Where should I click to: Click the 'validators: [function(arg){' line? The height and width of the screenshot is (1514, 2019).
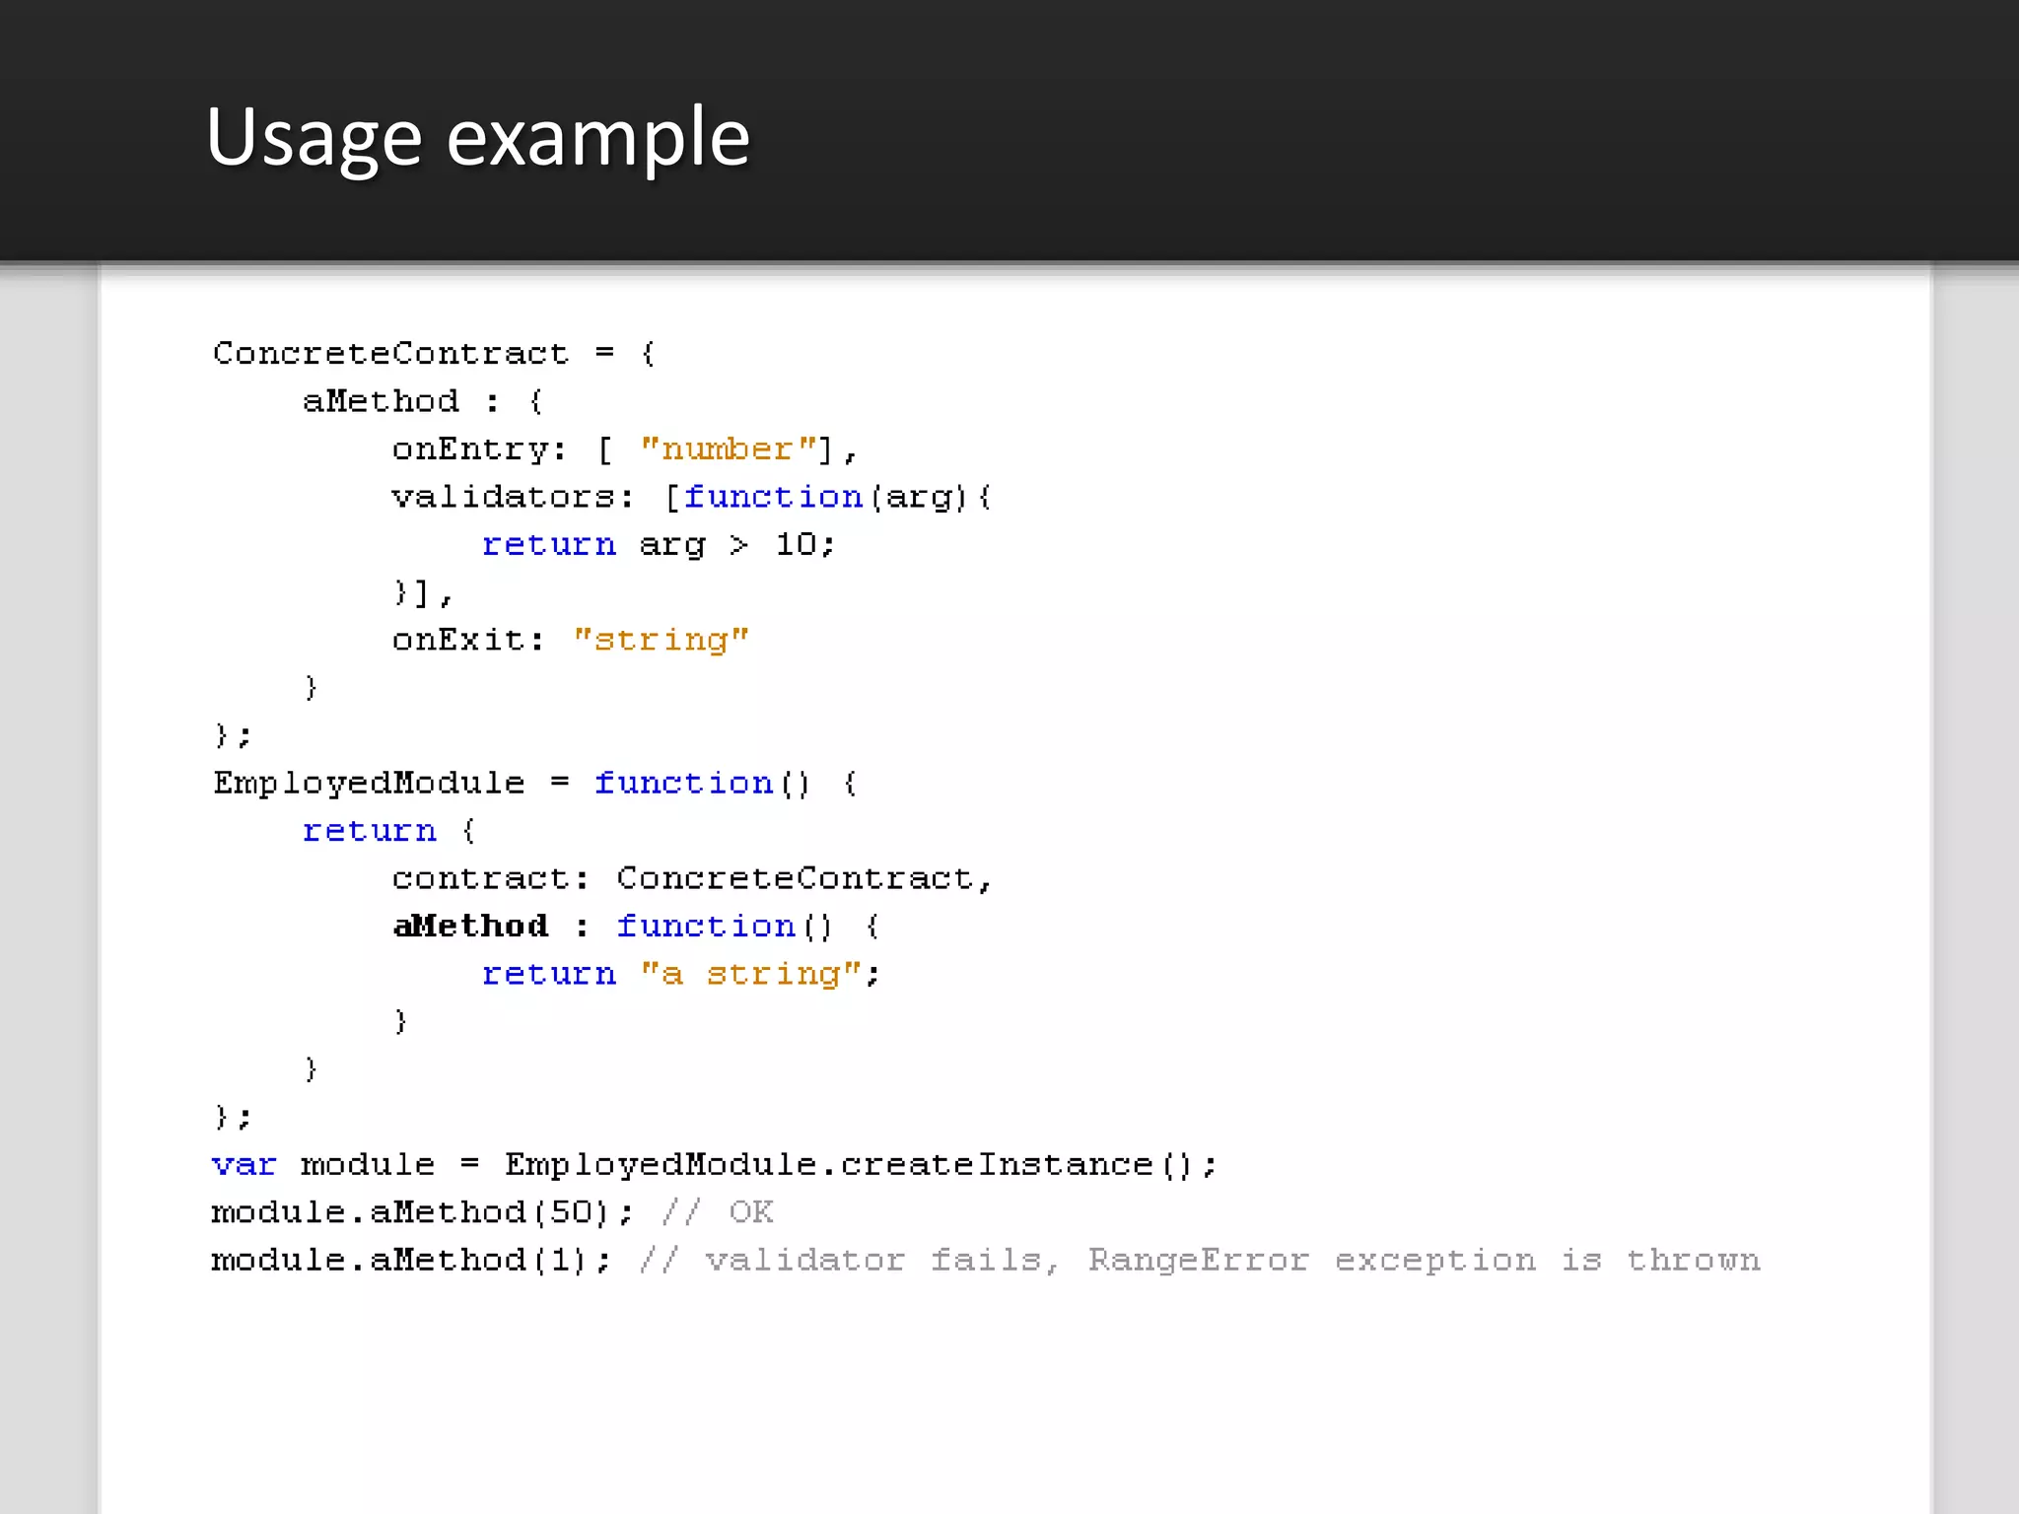click(x=692, y=497)
